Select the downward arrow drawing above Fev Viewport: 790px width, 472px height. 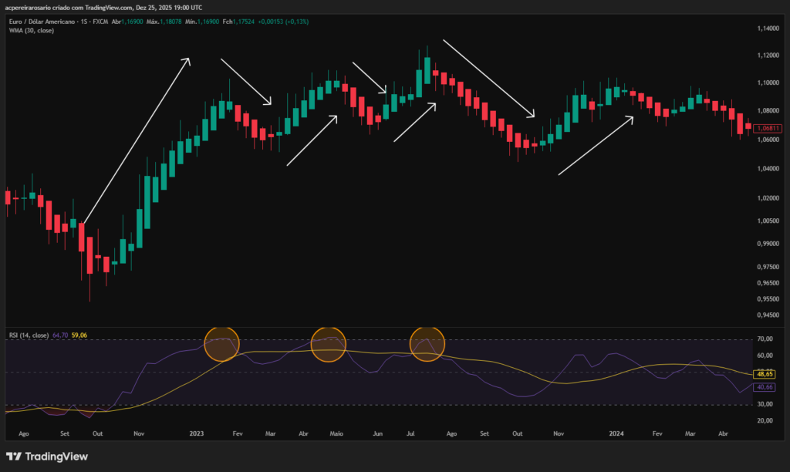(x=247, y=81)
